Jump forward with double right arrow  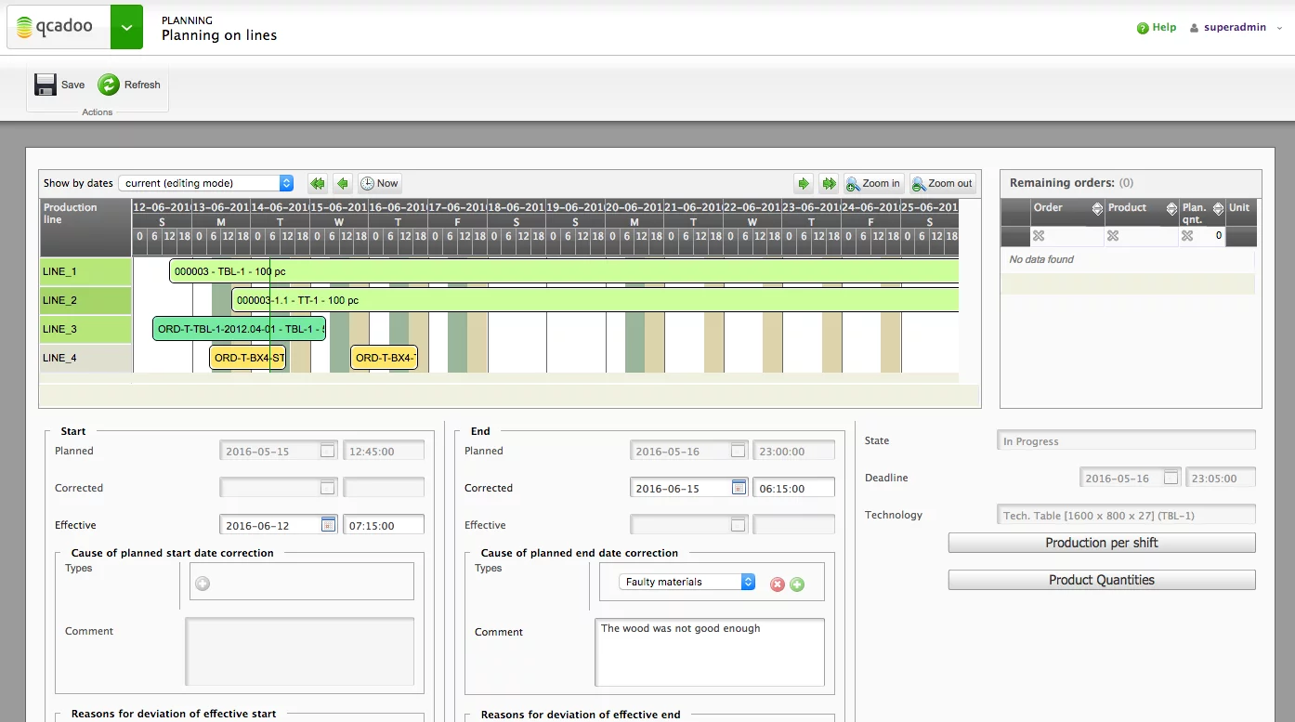click(829, 183)
